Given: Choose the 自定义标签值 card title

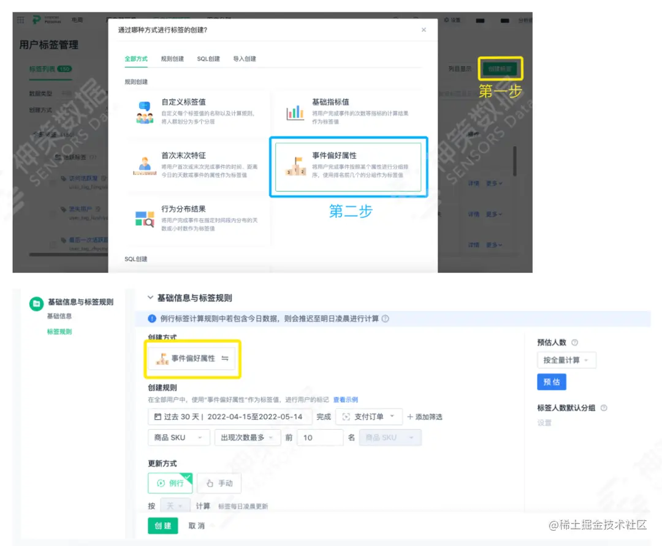Looking at the screenshot, I should click(184, 102).
